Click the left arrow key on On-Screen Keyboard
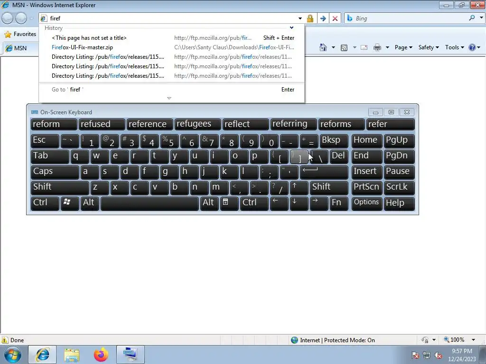 279,203
